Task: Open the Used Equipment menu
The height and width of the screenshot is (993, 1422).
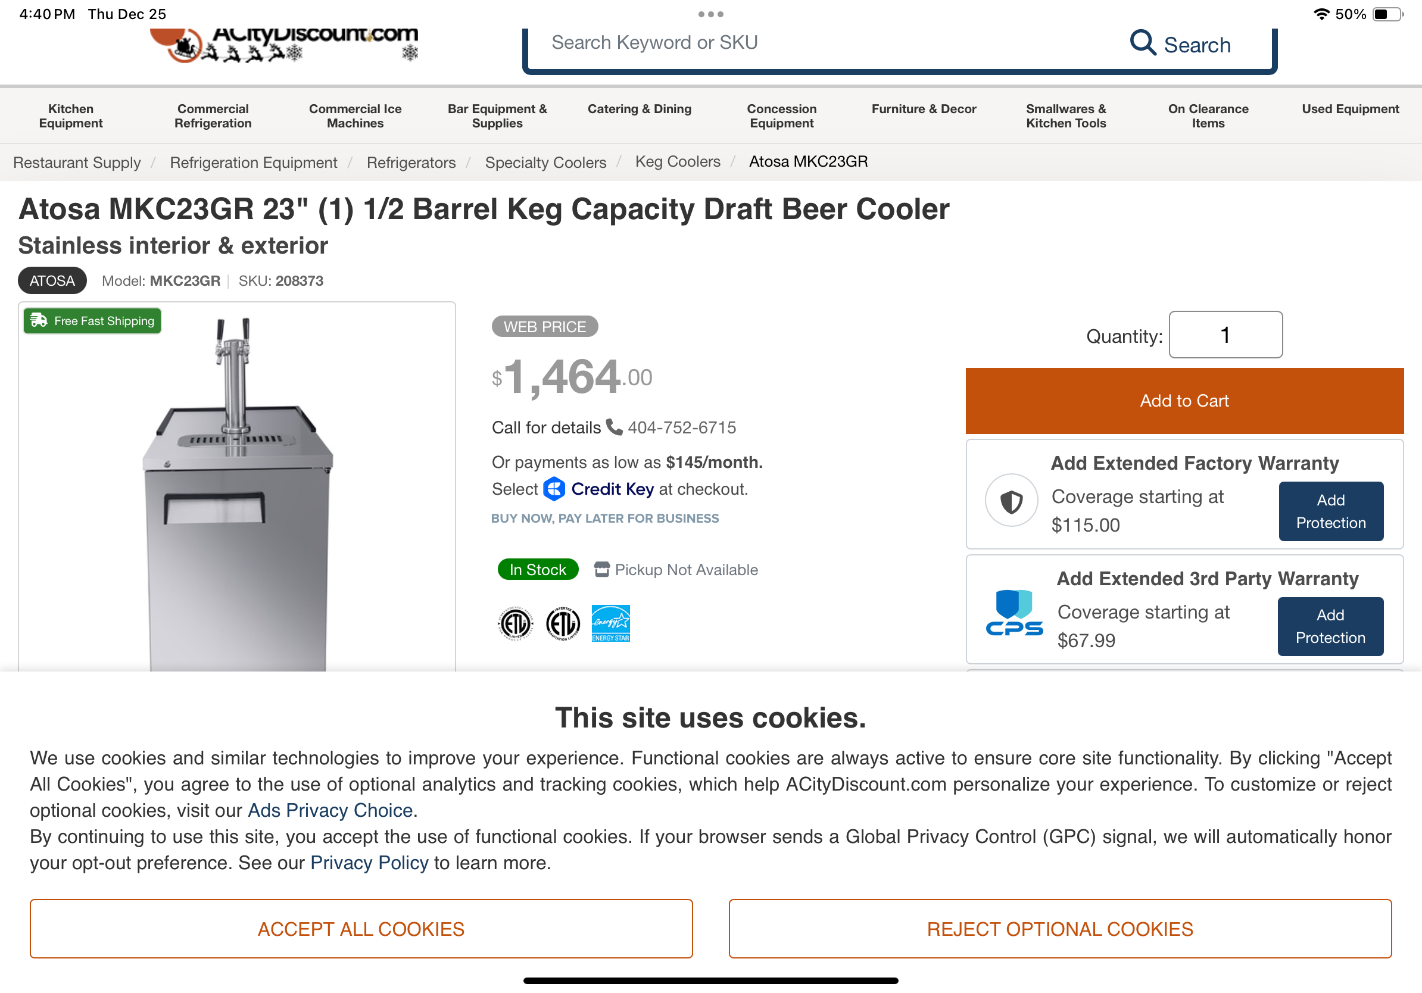Action: point(1349,109)
